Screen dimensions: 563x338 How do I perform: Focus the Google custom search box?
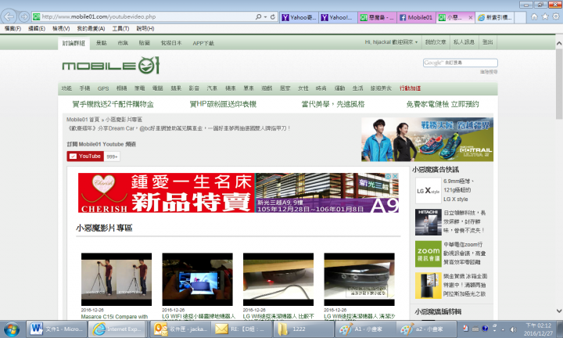[x=461, y=63]
